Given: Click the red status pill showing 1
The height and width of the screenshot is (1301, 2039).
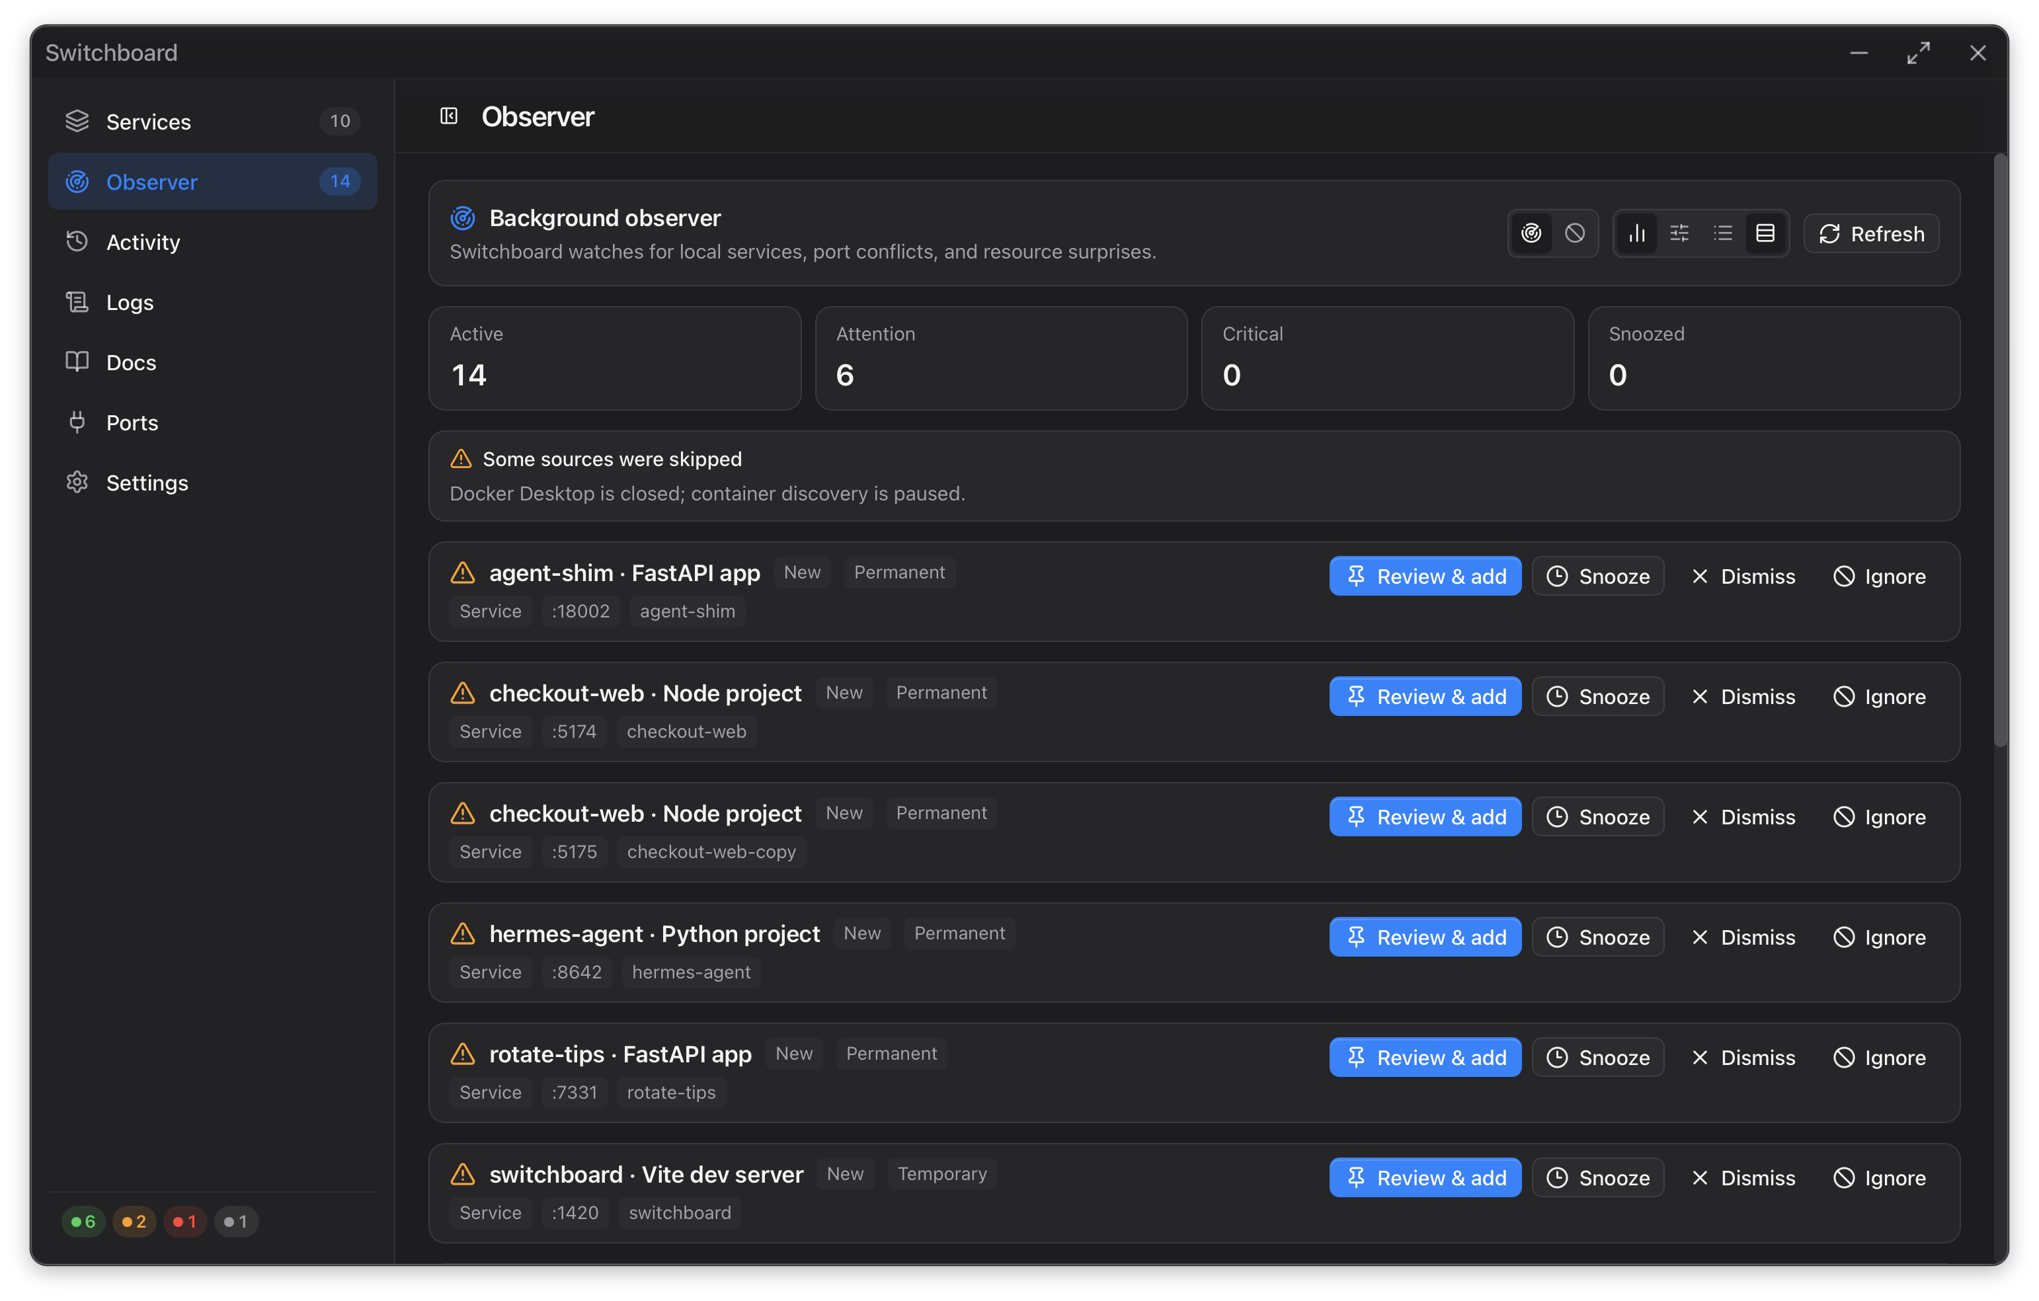Looking at the screenshot, I should (x=184, y=1222).
